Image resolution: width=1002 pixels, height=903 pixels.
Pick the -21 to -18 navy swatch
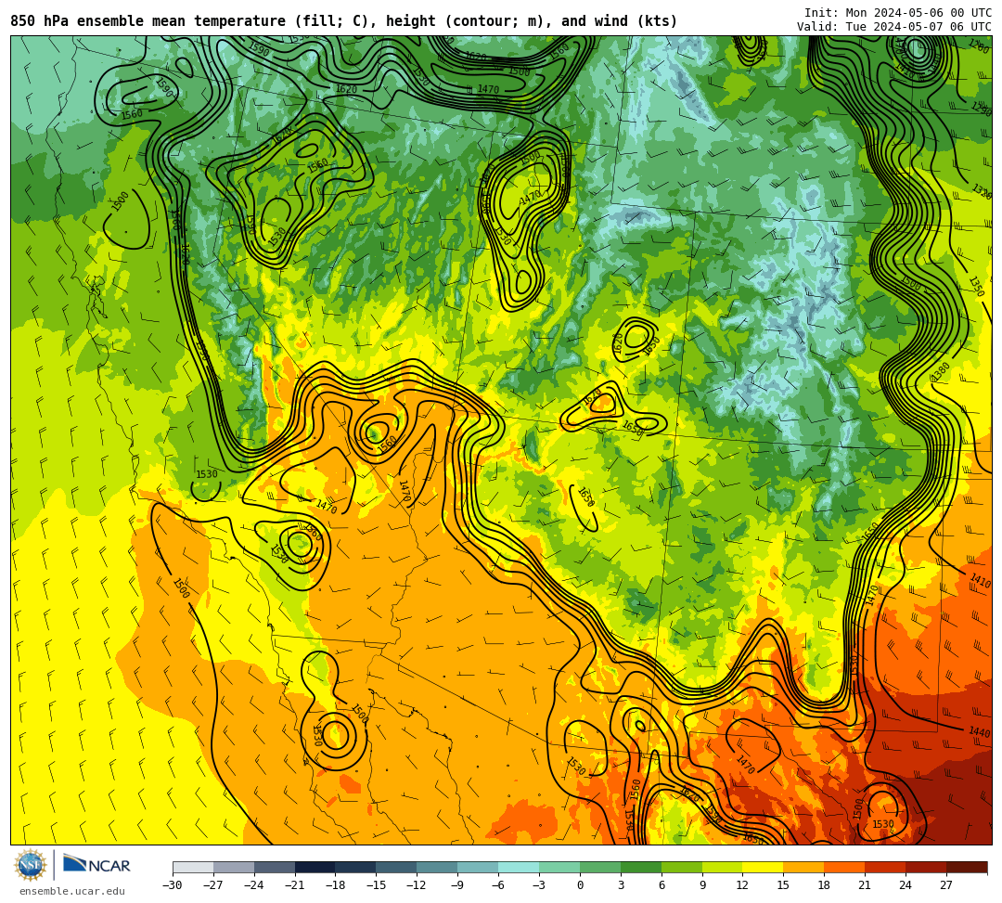tap(315, 867)
